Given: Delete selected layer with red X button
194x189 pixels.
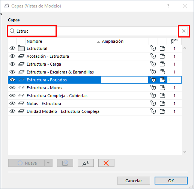Looking at the screenshot, I should click(x=106, y=163).
